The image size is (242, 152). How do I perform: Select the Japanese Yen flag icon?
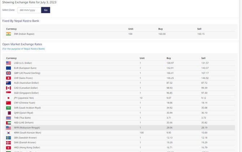(8, 98)
